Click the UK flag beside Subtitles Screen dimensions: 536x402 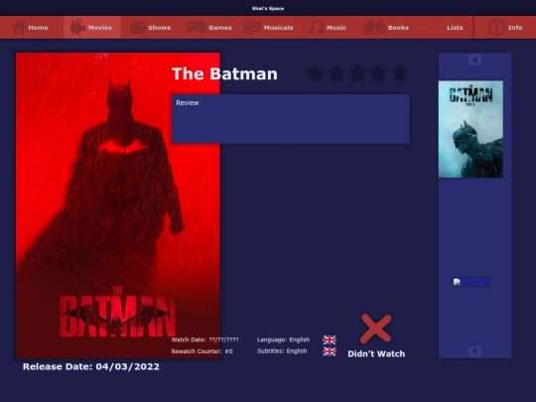click(330, 351)
